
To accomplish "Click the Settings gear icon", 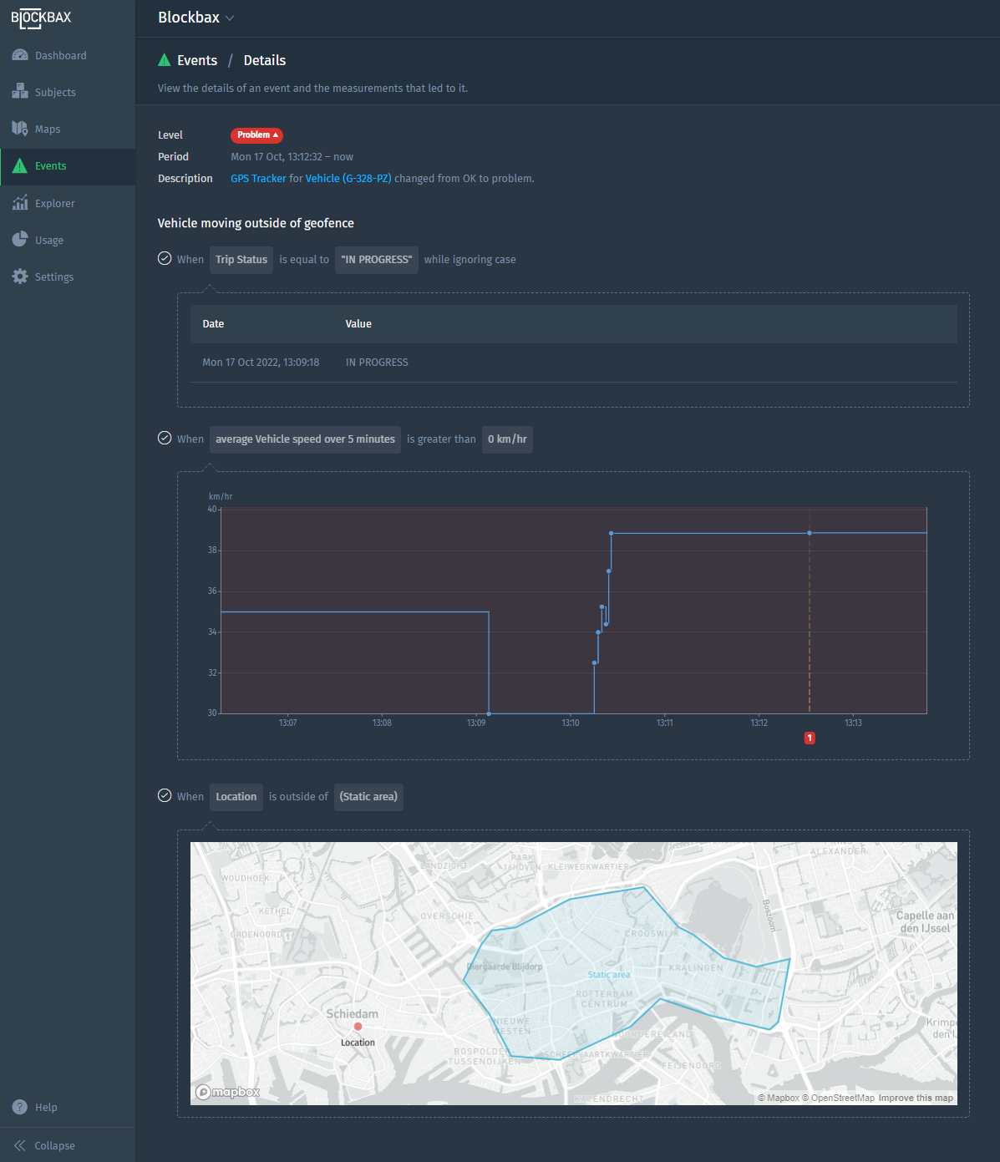I will (20, 277).
